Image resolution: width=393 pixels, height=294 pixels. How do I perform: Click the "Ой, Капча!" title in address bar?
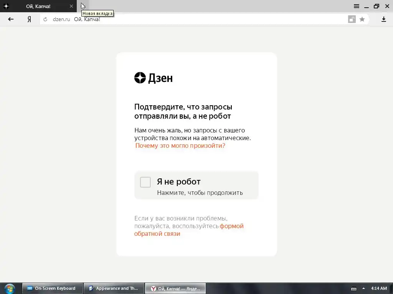(x=87, y=19)
